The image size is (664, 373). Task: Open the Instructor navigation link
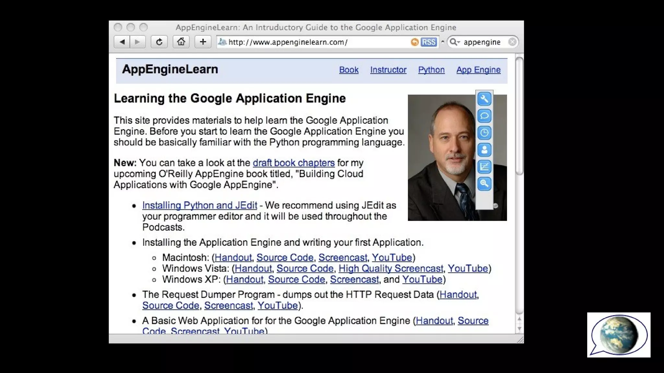[x=388, y=70]
